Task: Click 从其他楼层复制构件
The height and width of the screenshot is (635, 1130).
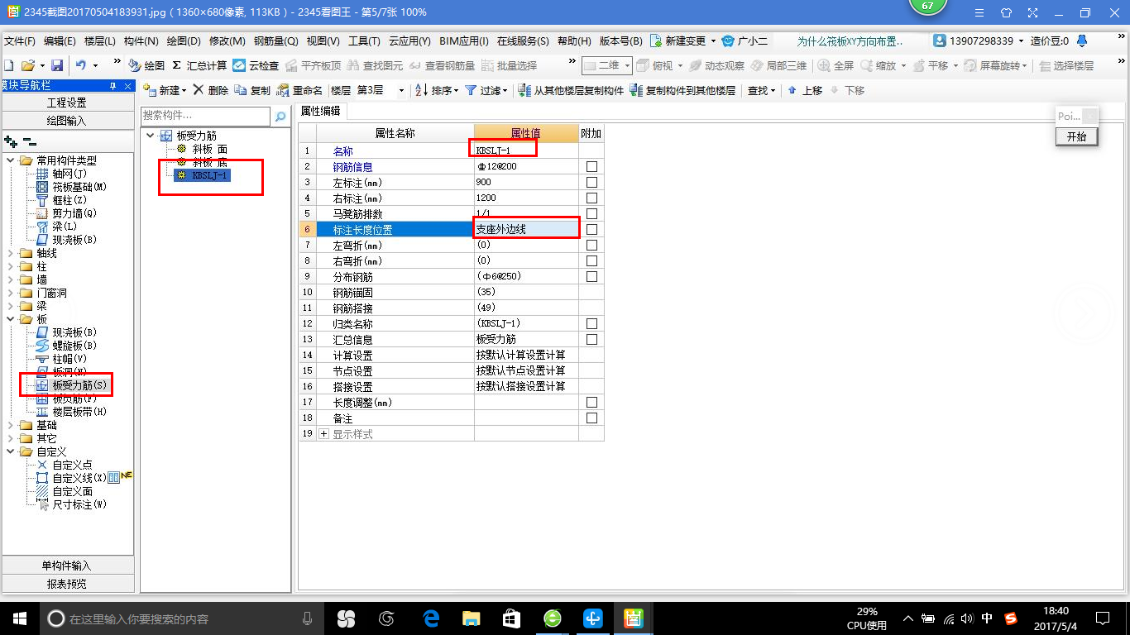Action: pyautogui.click(x=571, y=91)
